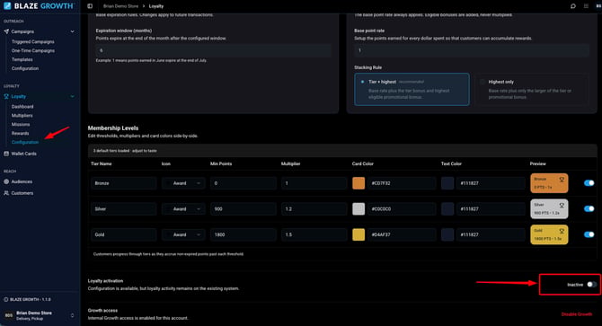This screenshot has height=326, width=602.
Task: Click the Silver preview card
Action: coord(549,209)
